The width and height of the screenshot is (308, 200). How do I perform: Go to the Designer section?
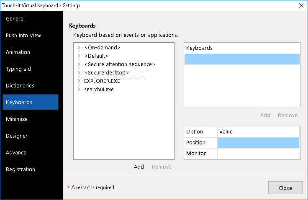point(31,136)
